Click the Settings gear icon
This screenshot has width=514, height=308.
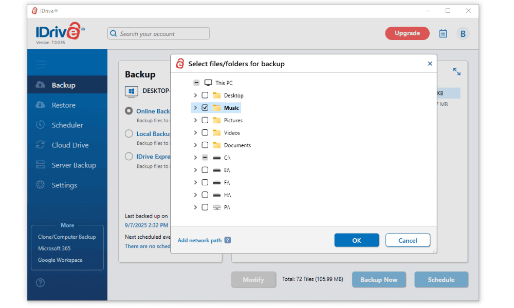[40, 185]
